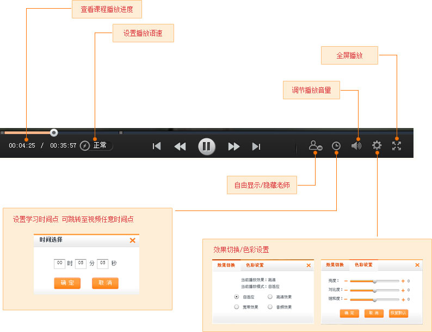The height and width of the screenshot is (332, 432).
Task: Click 恢复默认 to reset color settings
Action: click(x=398, y=314)
